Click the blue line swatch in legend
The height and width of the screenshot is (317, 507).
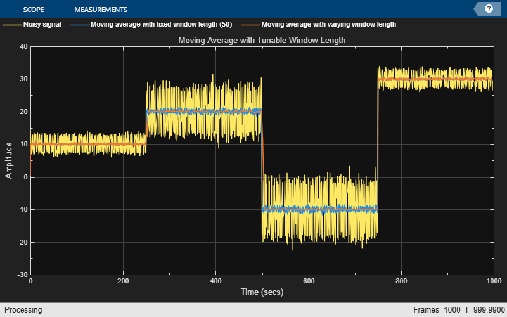(x=79, y=25)
